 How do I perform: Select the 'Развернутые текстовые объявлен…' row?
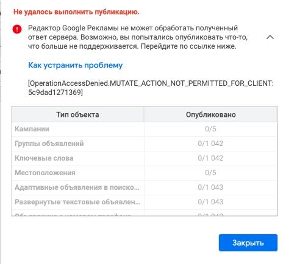(x=145, y=202)
